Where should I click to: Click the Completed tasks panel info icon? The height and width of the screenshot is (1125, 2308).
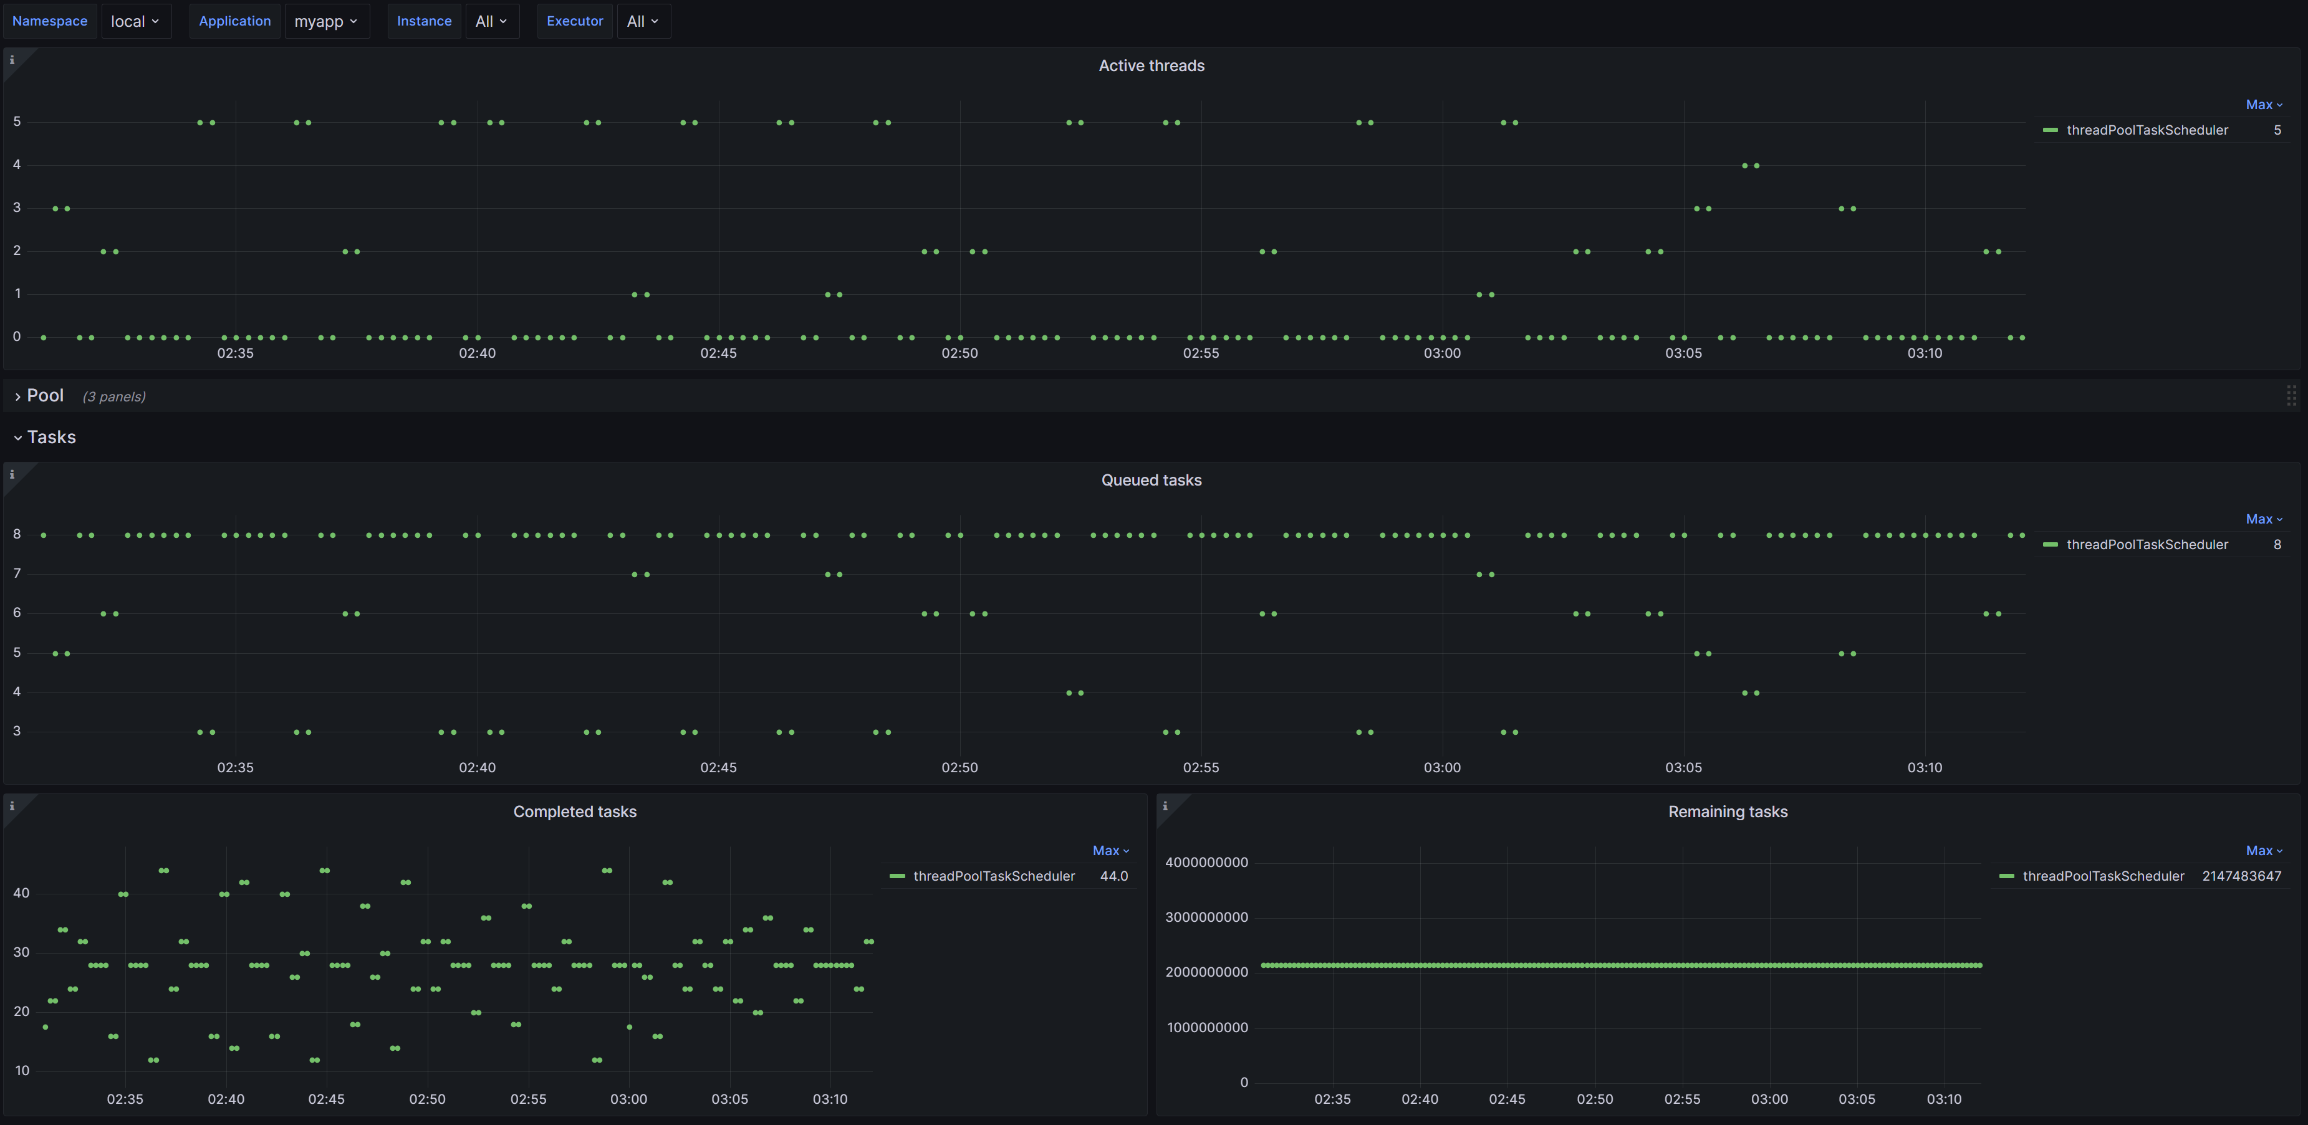click(x=12, y=806)
